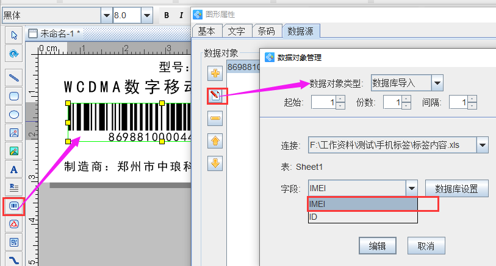The width and height of the screenshot is (496, 266).
Task: Choose the rounded rectangle tool
Action: (x=13, y=96)
